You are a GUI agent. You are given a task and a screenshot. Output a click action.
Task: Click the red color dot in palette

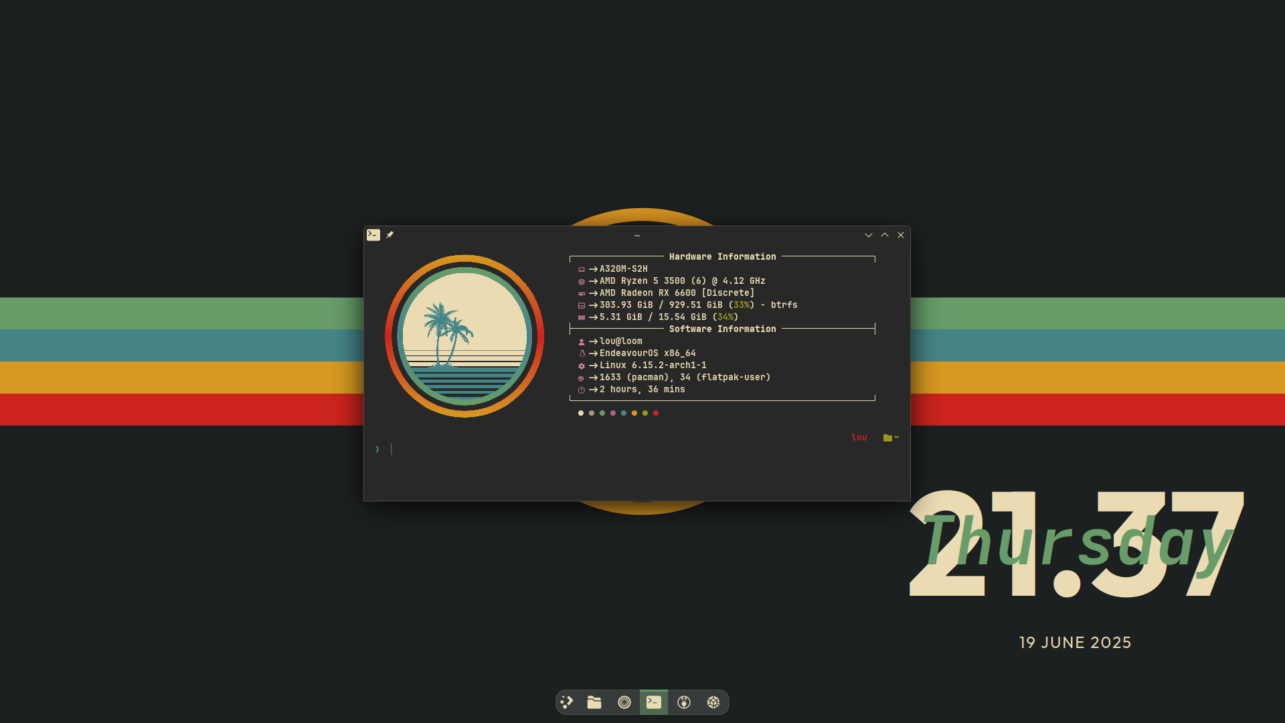pyautogui.click(x=656, y=413)
